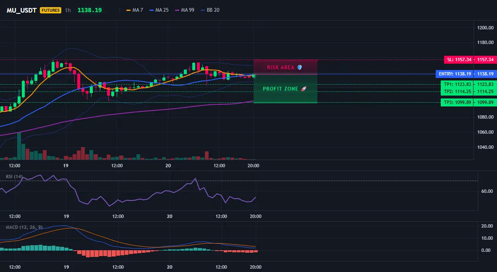The image size is (497, 272).
Task: Click the yellow FUTURES badge
Action: pyautogui.click(x=50, y=10)
